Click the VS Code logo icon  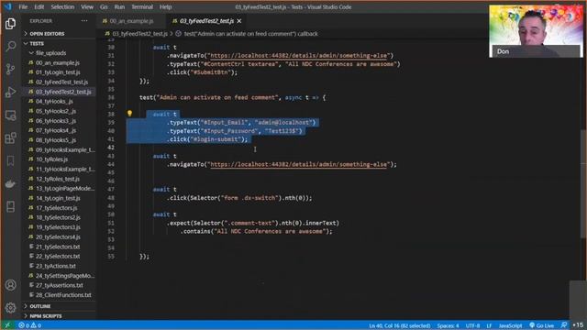(x=8, y=6)
